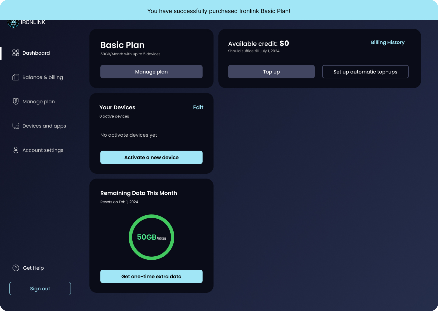Click the Manage plan shield icon
The height and width of the screenshot is (311, 438).
click(x=16, y=101)
